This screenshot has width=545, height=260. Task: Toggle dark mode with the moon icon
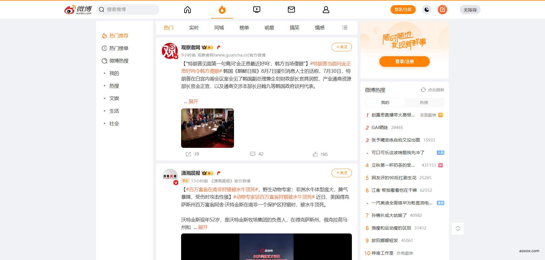tap(426, 9)
